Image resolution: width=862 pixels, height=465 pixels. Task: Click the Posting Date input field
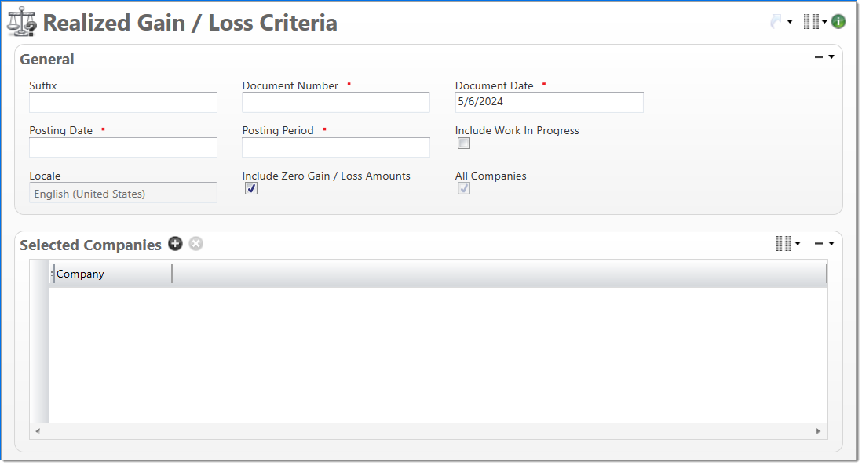click(122, 147)
